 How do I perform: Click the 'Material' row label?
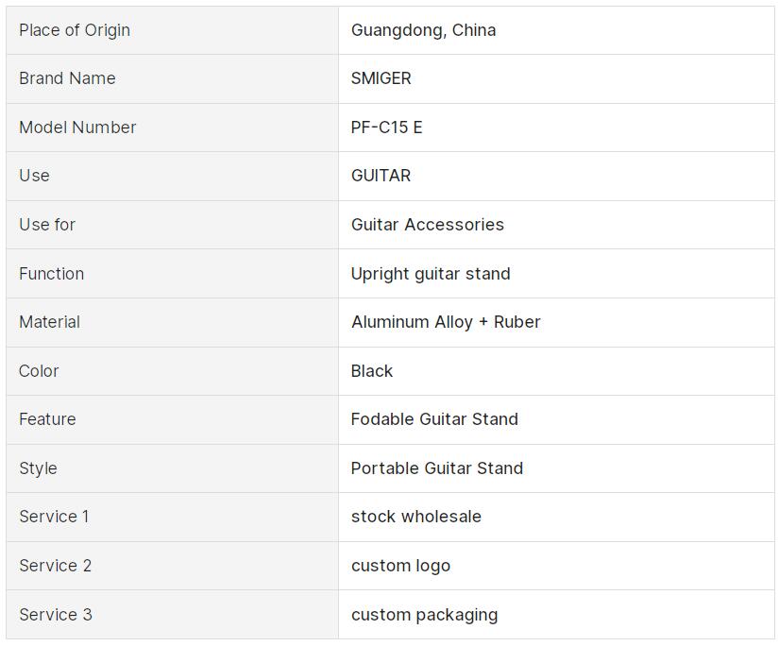click(49, 322)
